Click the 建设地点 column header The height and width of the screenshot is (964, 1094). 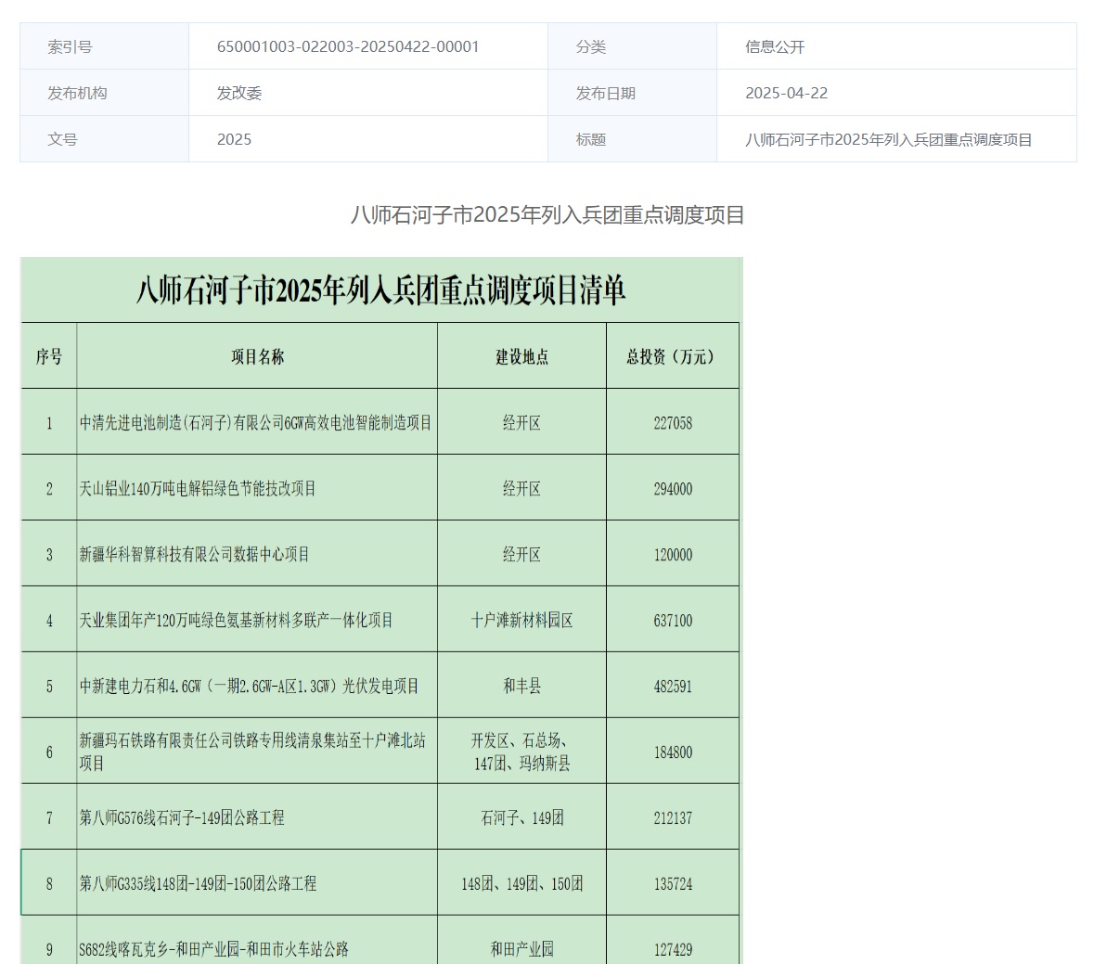[521, 356]
